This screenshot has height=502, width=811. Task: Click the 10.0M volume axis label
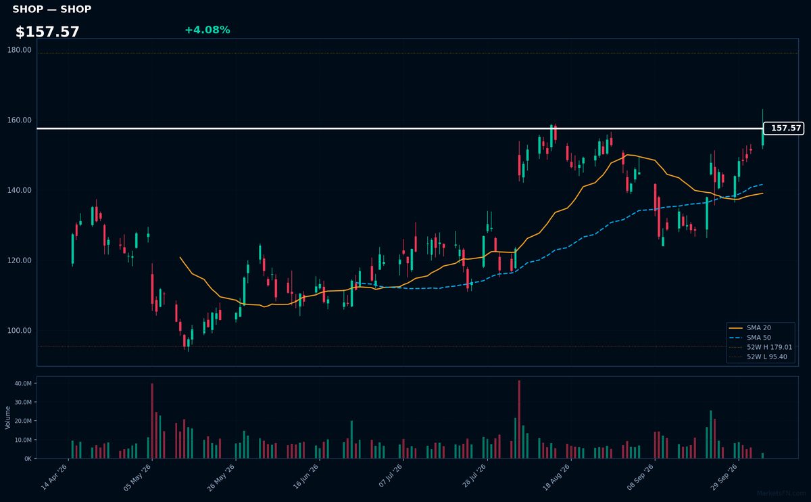point(23,440)
